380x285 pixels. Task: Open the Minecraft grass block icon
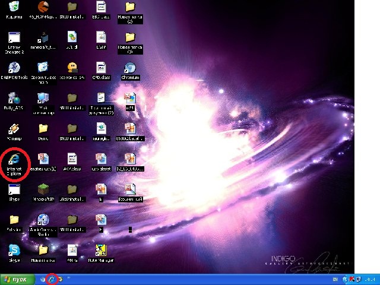tap(43, 190)
